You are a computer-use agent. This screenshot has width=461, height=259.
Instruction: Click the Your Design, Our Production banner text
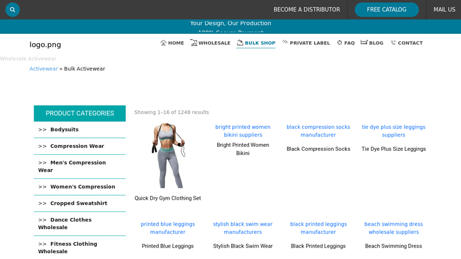tap(231, 23)
